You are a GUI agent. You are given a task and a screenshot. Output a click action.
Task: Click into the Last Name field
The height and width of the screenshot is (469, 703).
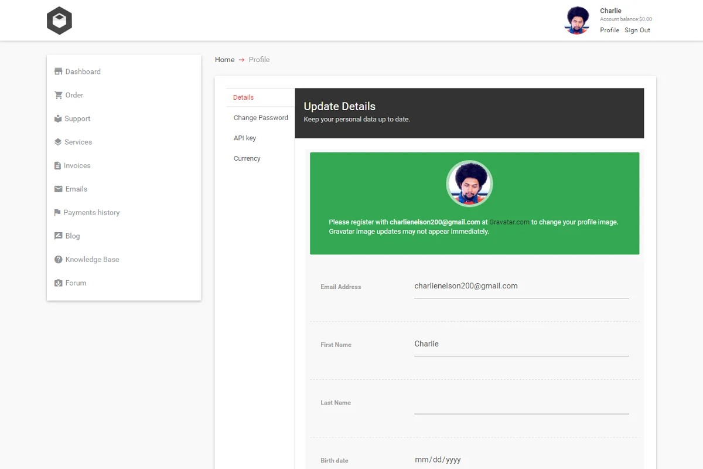tap(521, 404)
